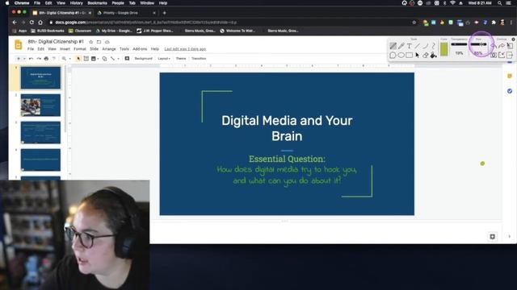
Task: Pick the olive green color swatch
Action: [x=443, y=49]
